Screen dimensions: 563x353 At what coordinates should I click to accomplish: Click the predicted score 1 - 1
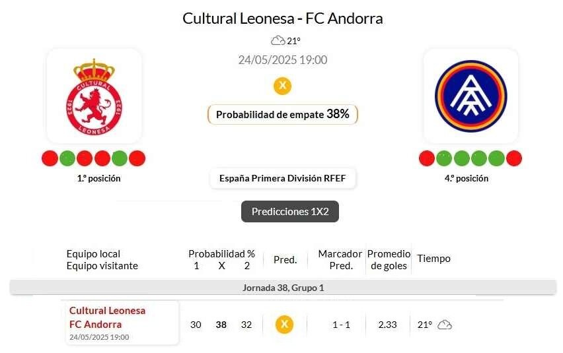[342, 325]
